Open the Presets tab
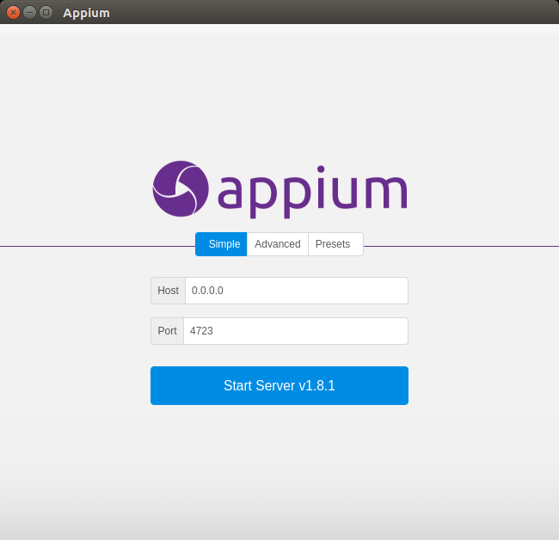Viewport: 559px width, 540px height. pos(335,244)
